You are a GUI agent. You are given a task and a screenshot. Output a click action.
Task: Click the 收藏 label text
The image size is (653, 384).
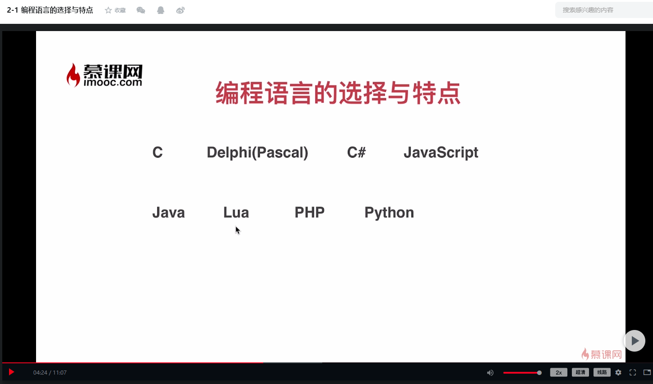[120, 10]
